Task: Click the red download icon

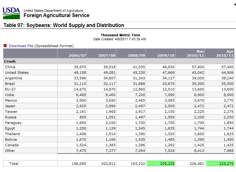Action: click(x=5, y=46)
